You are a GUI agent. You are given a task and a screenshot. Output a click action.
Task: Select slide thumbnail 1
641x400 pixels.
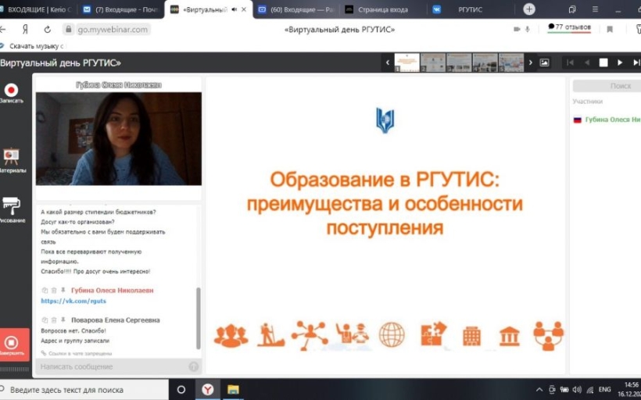click(x=406, y=62)
